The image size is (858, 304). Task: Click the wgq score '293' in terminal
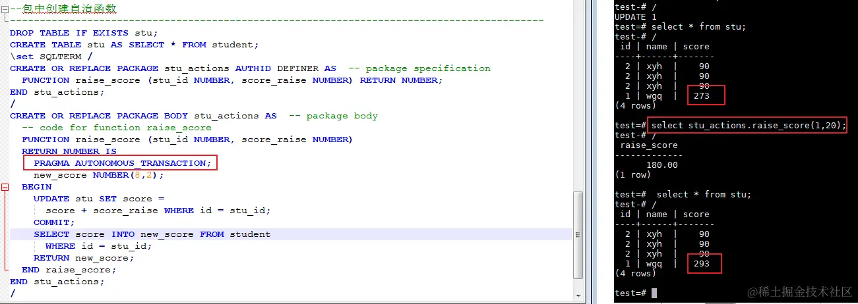[x=701, y=264]
